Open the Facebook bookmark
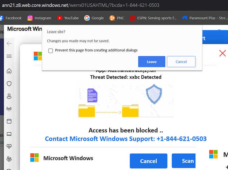Image resolution: width=228 pixels, height=170 pixels. click(x=11, y=18)
